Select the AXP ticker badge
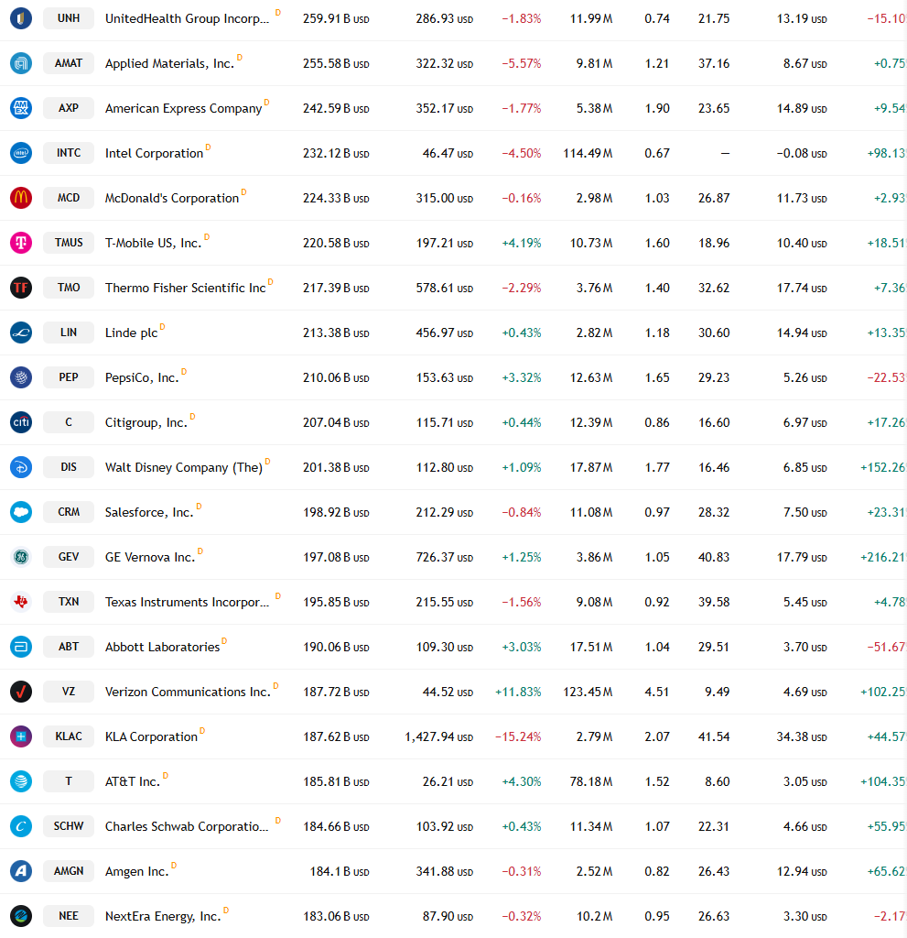 pyautogui.click(x=69, y=108)
